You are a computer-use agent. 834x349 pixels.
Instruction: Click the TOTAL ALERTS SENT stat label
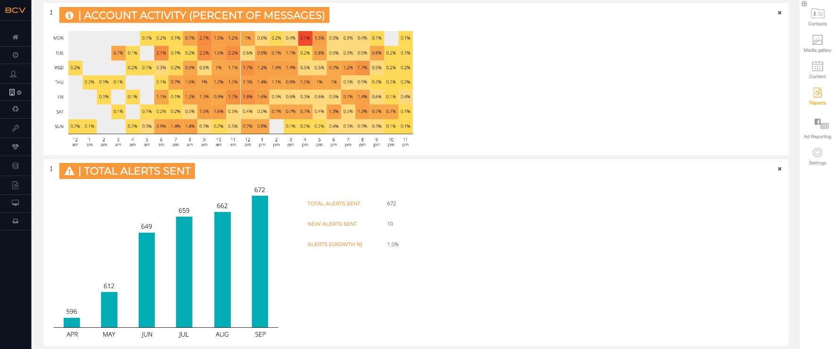coord(334,203)
